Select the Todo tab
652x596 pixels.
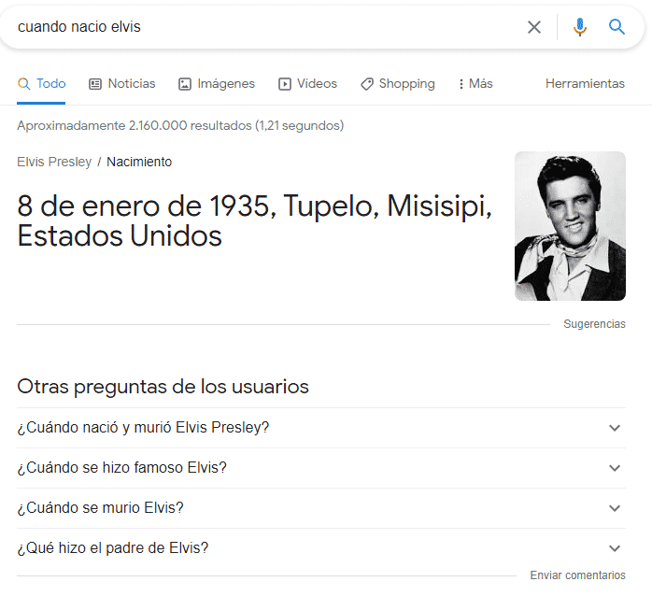(42, 83)
